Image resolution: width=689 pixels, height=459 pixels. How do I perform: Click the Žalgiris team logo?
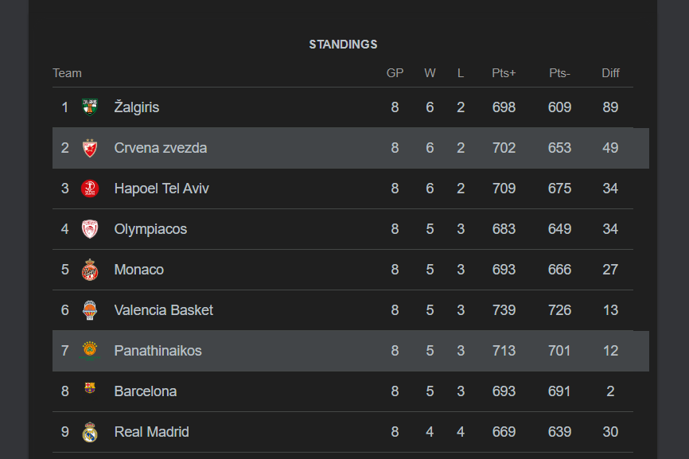click(x=90, y=107)
